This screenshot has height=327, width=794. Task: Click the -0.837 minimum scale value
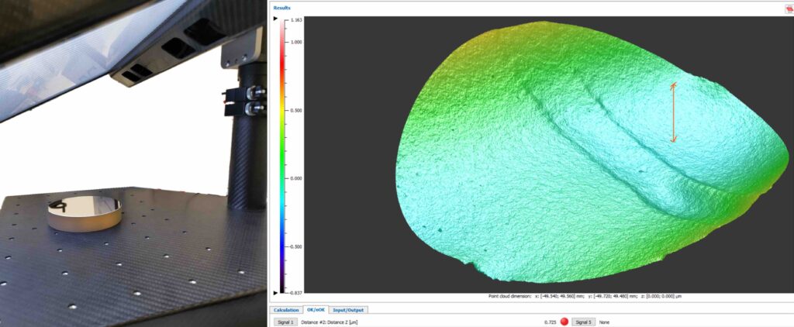tap(295, 293)
